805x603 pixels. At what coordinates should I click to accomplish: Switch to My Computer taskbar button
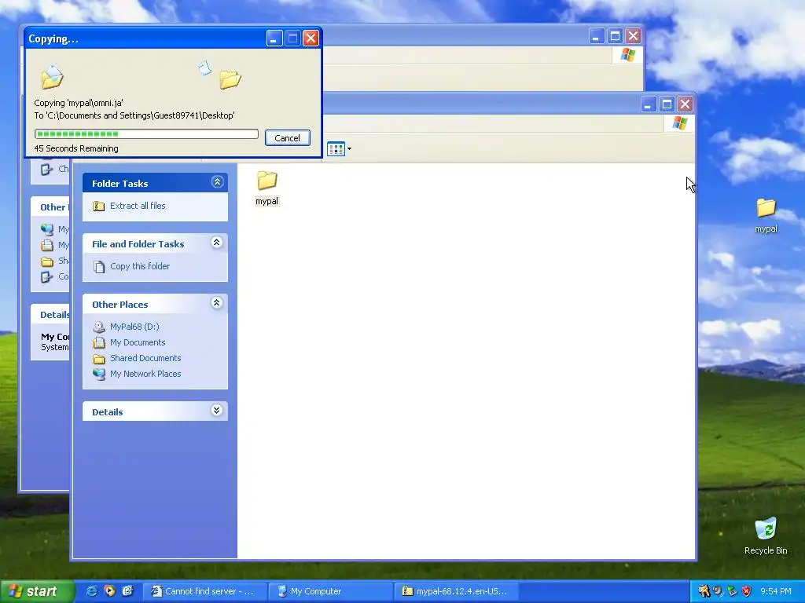(x=331, y=591)
